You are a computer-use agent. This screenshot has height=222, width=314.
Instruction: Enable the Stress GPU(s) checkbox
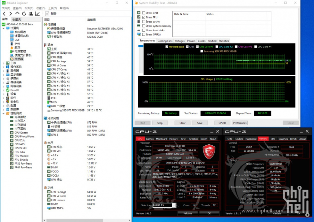click(144, 34)
